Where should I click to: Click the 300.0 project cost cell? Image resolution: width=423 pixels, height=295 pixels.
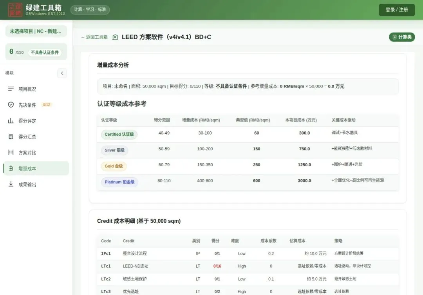(304, 133)
